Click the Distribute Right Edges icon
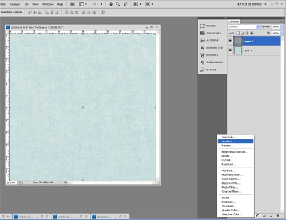Screen dimensions: 286x220 tap(93, 13)
